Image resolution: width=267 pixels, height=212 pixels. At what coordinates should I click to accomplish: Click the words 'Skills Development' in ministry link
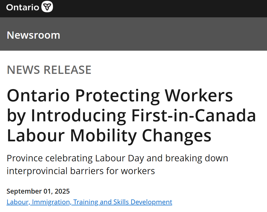pyautogui.click(x=143, y=202)
